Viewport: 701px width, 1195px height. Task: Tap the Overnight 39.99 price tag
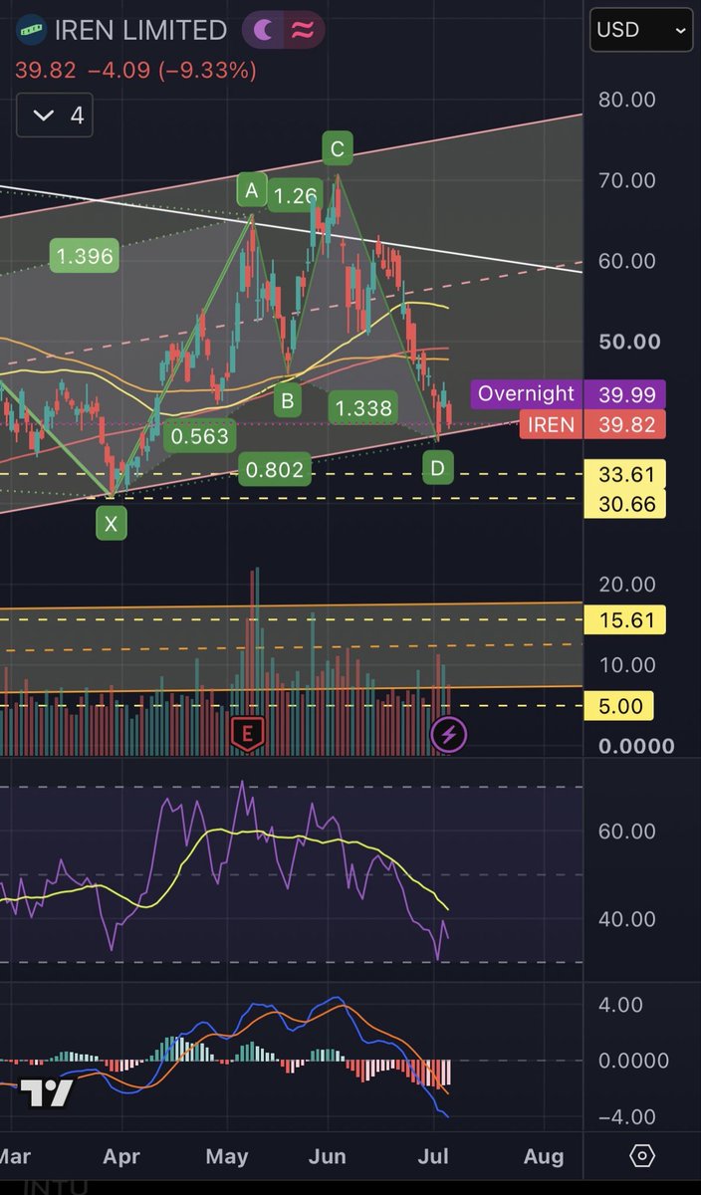625,394
